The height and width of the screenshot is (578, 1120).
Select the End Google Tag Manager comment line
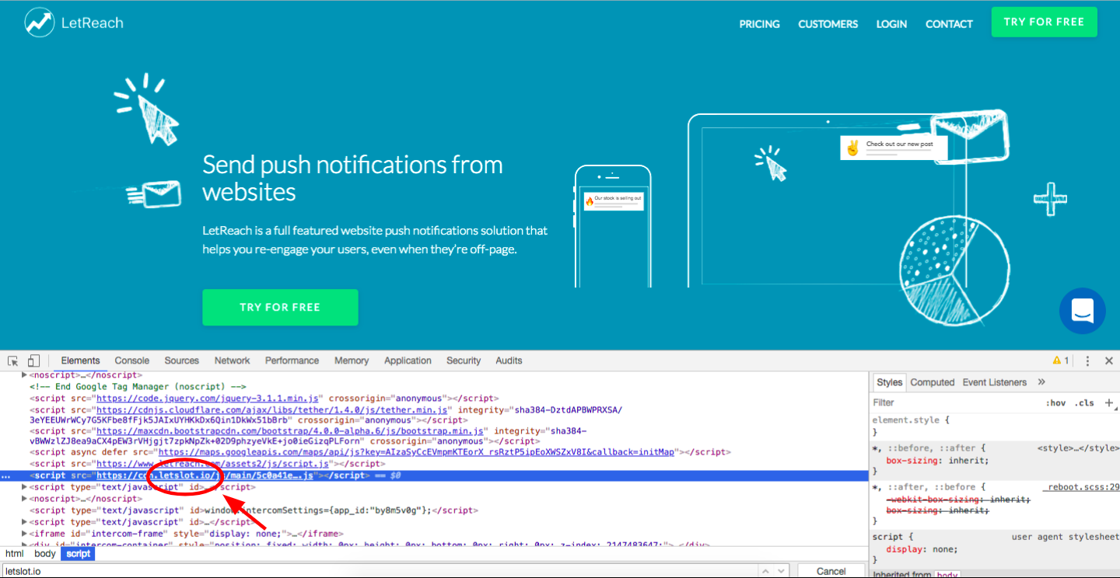[138, 386]
